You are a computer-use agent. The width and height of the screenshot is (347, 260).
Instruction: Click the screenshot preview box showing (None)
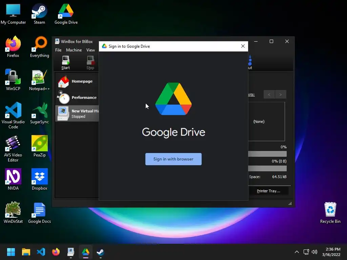pyautogui.click(x=266, y=122)
